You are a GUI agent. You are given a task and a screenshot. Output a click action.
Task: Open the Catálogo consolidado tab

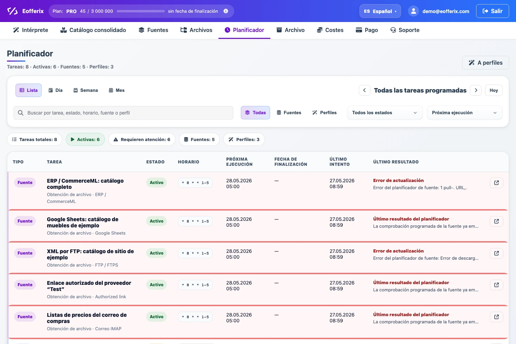click(x=93, y=30)
